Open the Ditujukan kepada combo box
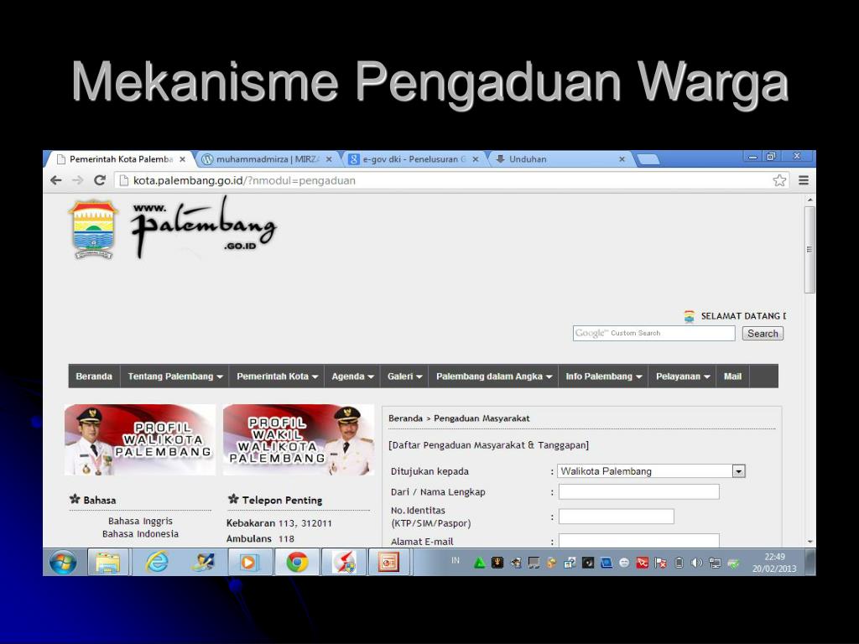The image size is (859, 644). 651,471
